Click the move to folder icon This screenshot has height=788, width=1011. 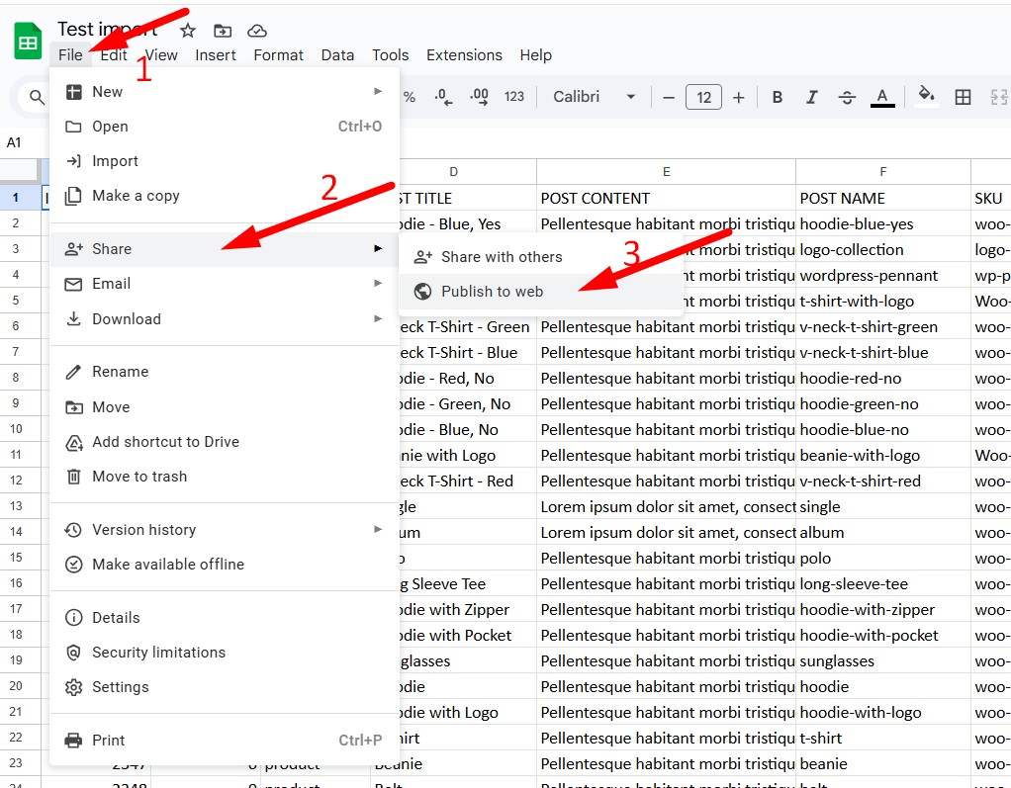223,31
